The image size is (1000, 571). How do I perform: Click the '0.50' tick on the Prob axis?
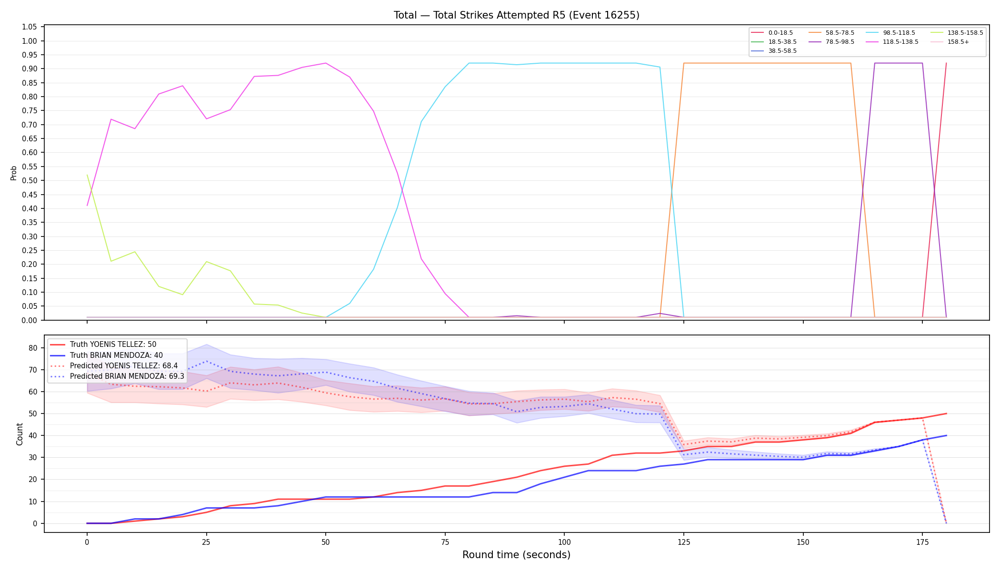(x=30, y=181)
